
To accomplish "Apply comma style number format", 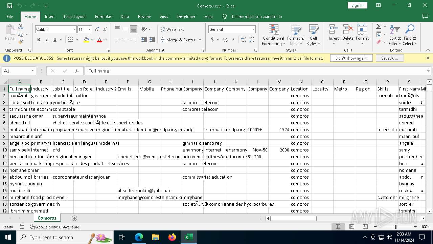I will (x=233, y=40).
